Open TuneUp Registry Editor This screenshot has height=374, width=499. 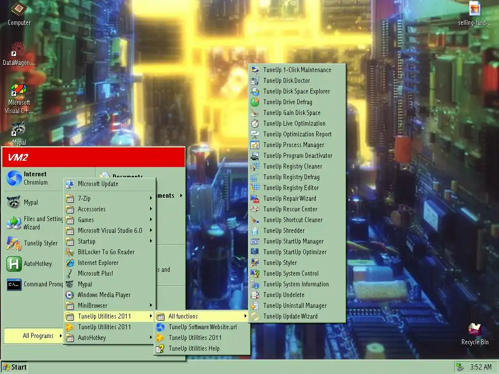(x=297, y=188)
